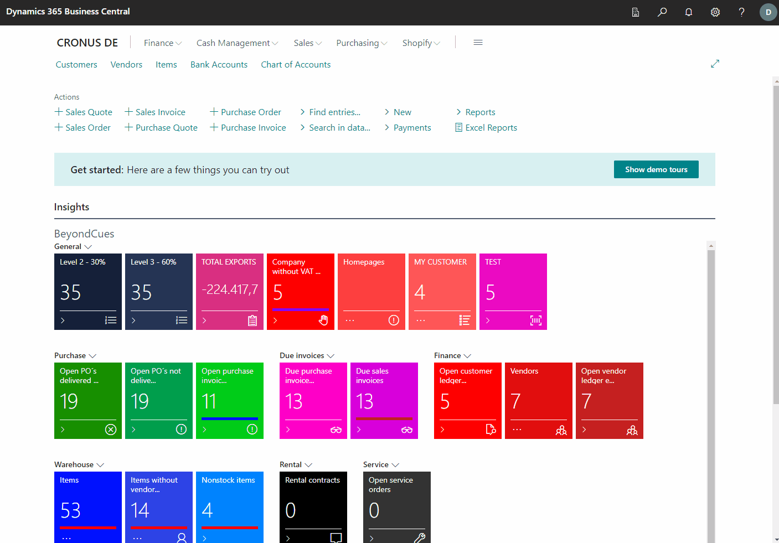Collapse the Warehouse cue group
The image size is (779, 543).
[79, 465]
